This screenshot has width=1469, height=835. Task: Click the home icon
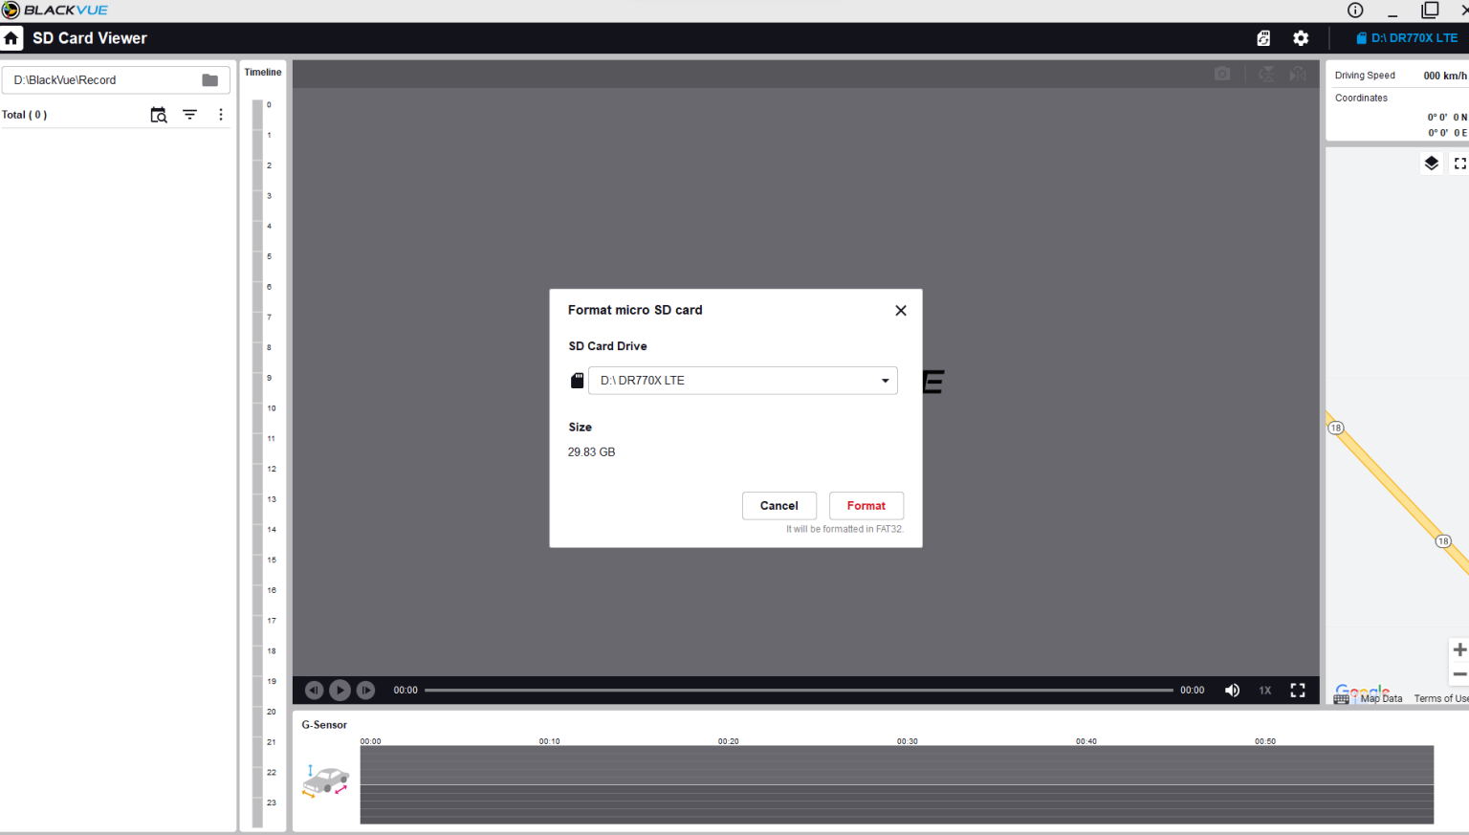[11, 38]
